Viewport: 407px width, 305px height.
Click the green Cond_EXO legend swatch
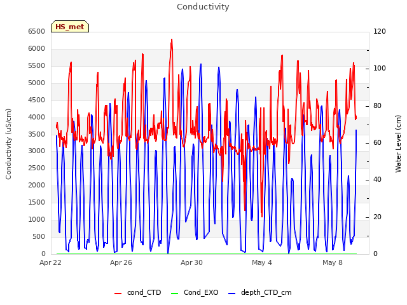tap(175, 294)
